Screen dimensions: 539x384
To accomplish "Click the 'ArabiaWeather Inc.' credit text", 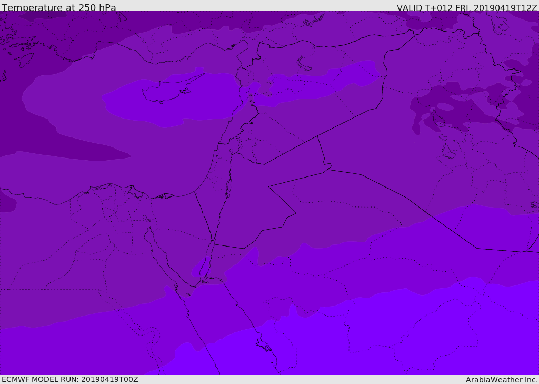I will [x=502, y=380].
